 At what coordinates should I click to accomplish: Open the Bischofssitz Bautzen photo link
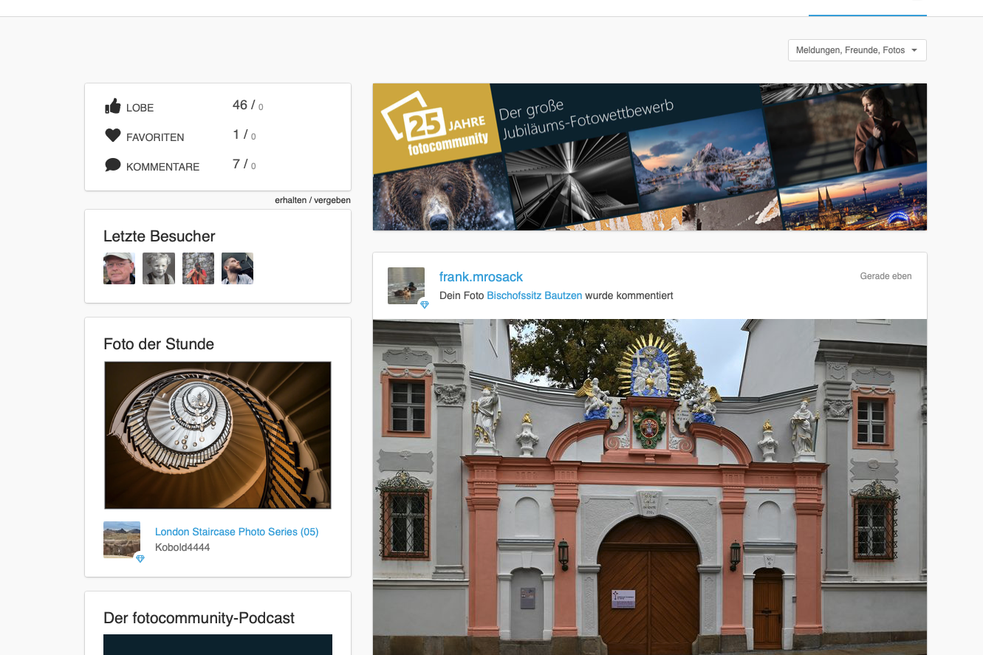(x=534, y=295)
